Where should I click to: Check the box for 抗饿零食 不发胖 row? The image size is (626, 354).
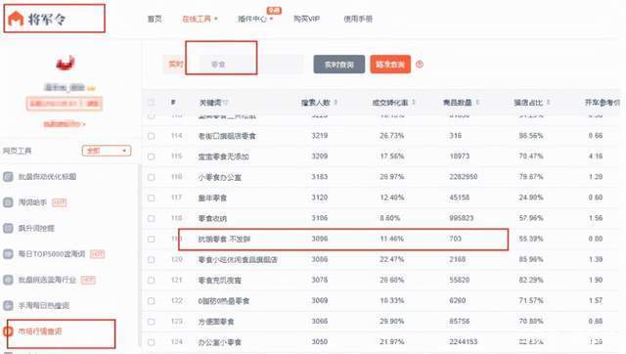pyautogui.click(x=151, y=239)
